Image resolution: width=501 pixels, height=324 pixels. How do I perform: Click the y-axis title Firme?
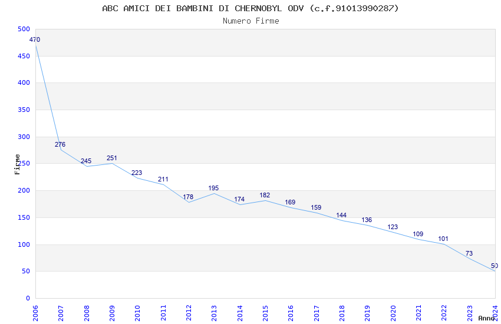click(17, 164)
